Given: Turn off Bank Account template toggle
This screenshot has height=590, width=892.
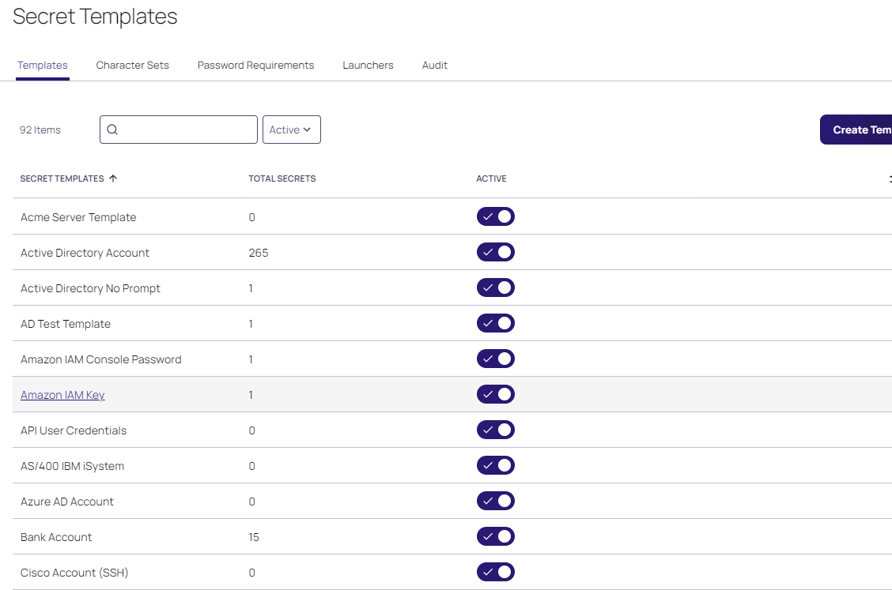Looking at the screenshot, I should (495, 537).
